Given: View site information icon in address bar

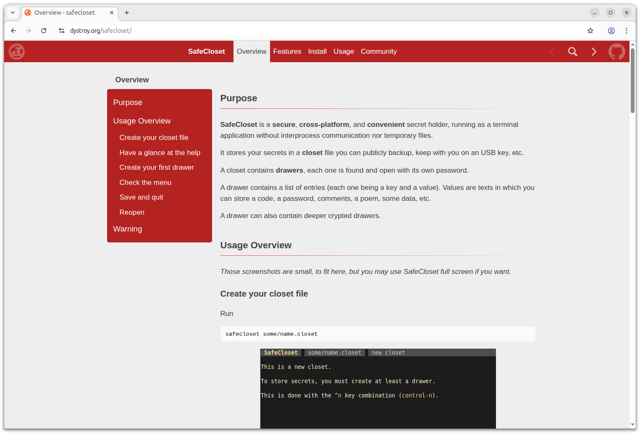Looking at the screenshot, I should coord(62,31).
